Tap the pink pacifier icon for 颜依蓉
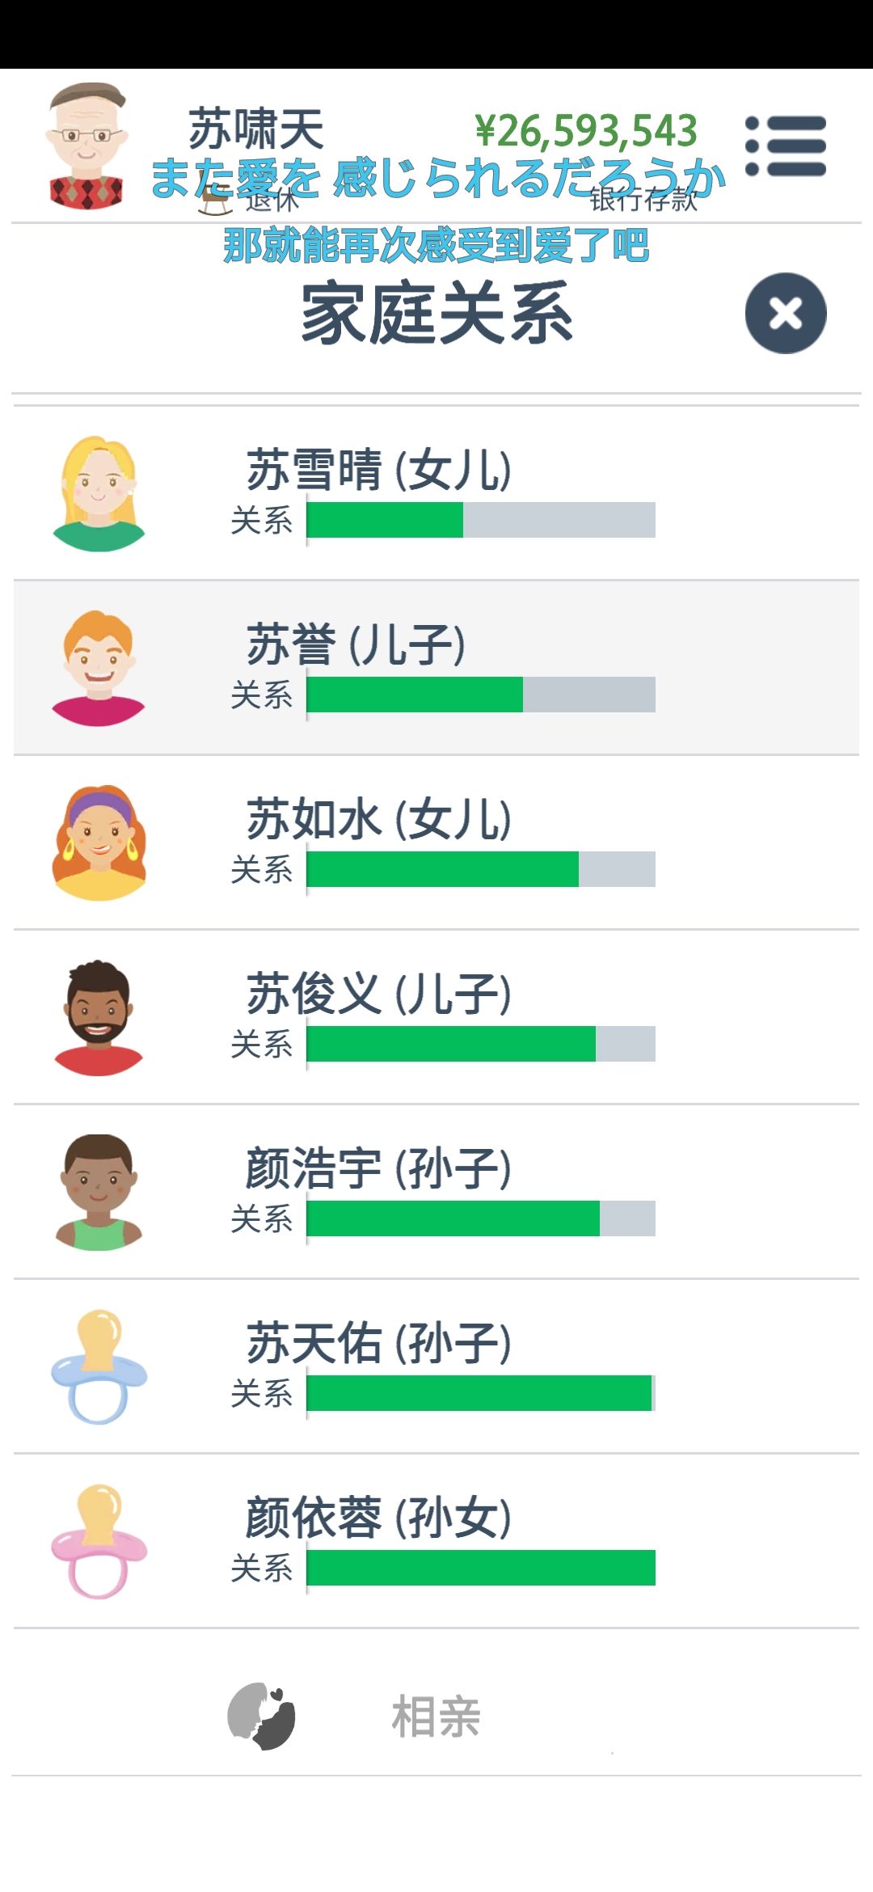 pos(99,1541)
